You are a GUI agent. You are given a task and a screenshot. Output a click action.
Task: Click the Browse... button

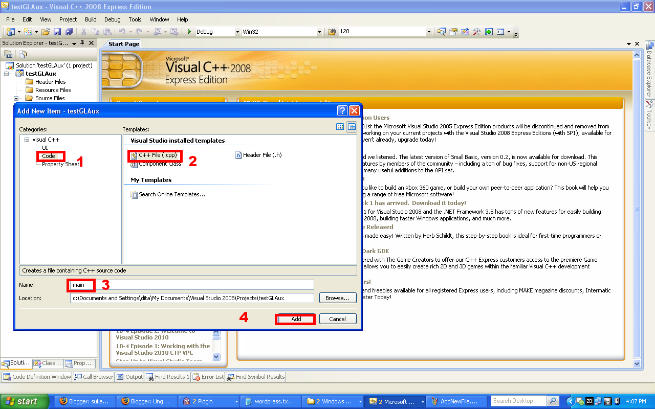click(x=338, y=298)
